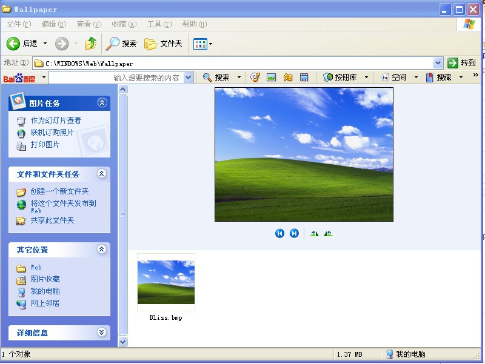Click the Windows flag logo

pyautogui.click(x=469, y=24)
